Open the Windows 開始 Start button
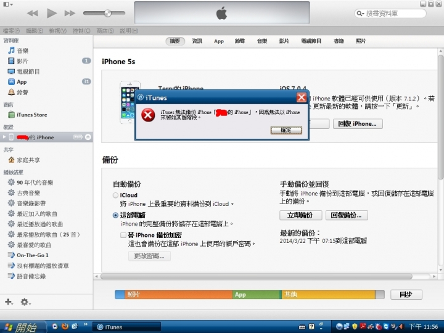 coord(23,327)
